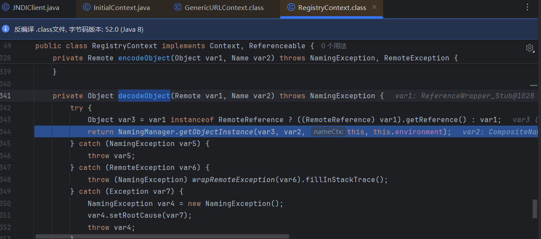Click the vertical editor scrollbar thumb
Viewport: 541px width, 239px height.
[534, 209]
